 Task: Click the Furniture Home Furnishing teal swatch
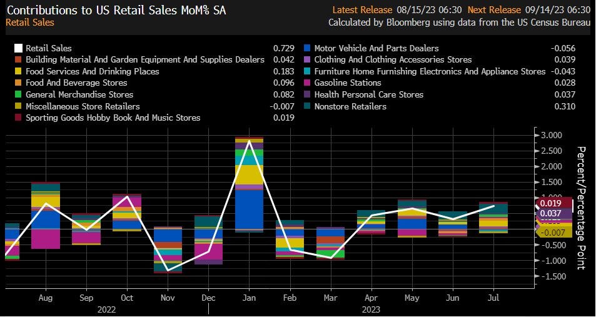tap(308, 71)
